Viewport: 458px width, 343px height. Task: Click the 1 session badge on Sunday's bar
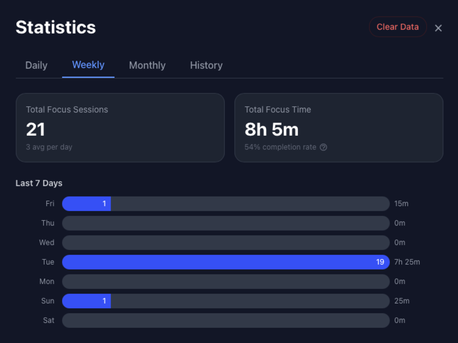pos(104,301)
